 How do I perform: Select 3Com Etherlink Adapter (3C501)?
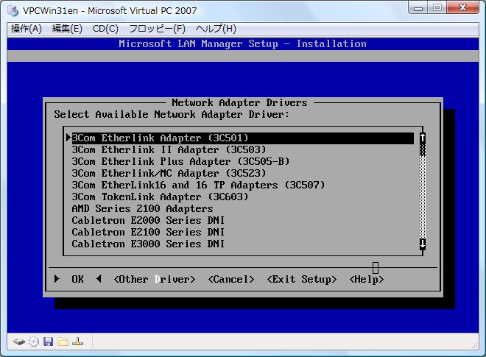pos(243,138)
